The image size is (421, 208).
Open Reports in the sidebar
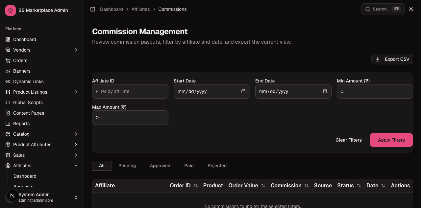42,124
